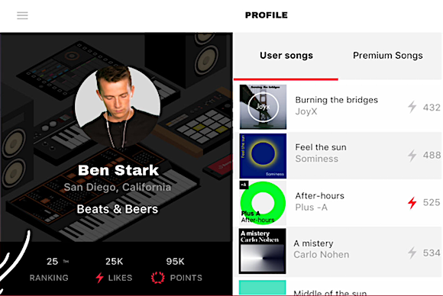Open Feel the sun album artwork
The height and width of the screenshot is (296, 443).
[x=263, y=156]
